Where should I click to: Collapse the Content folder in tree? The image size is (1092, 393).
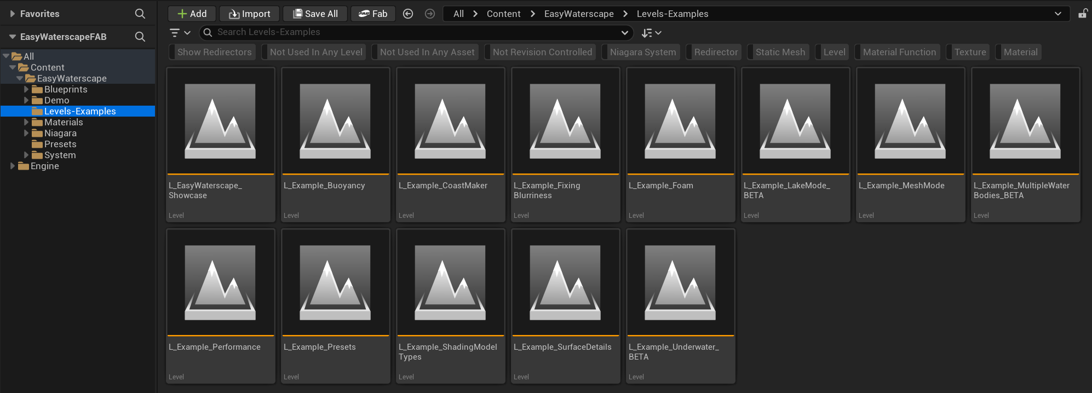click(13, 67)
